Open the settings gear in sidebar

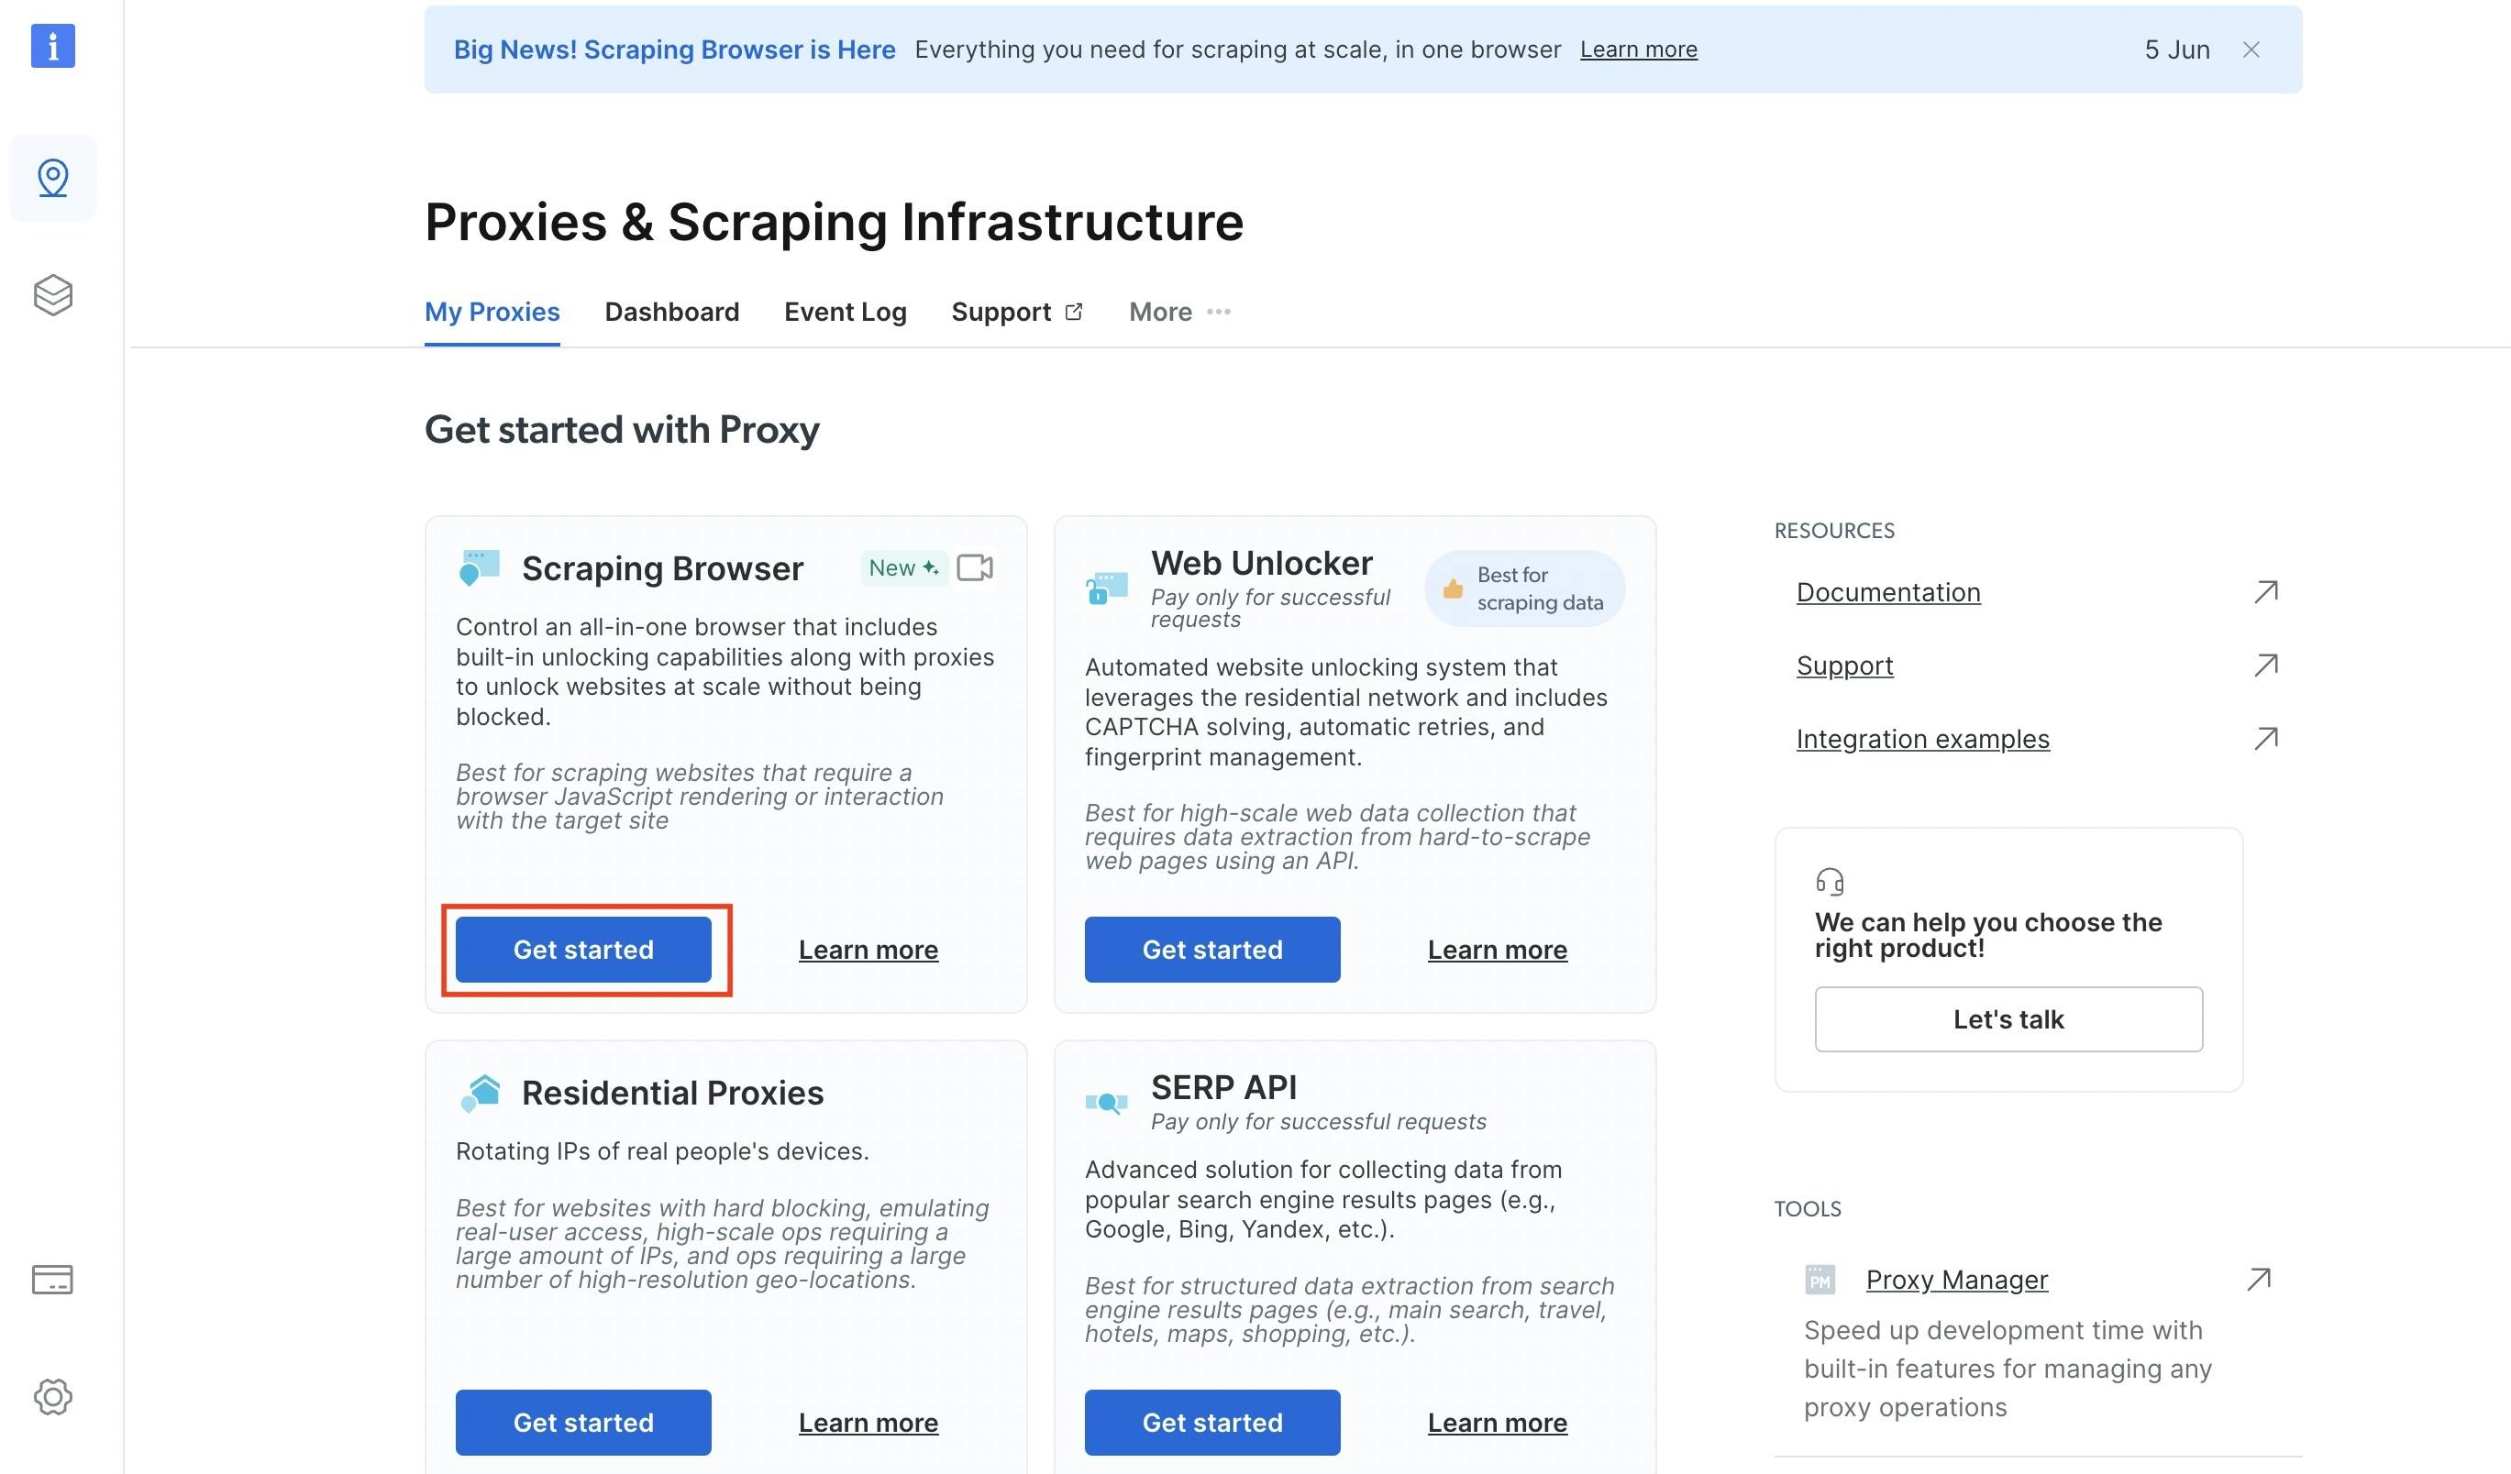[x=53, y=1396]
